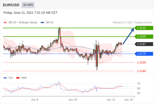Click the EUR/USD pair title
154x104 pixels.
(11, 5)
